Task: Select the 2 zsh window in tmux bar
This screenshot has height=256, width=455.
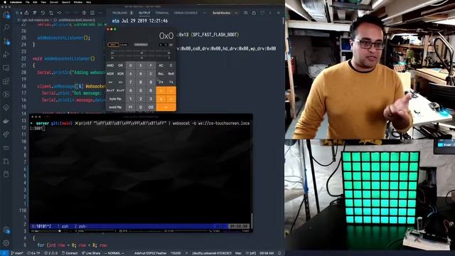Action: [x=81, y=226]
